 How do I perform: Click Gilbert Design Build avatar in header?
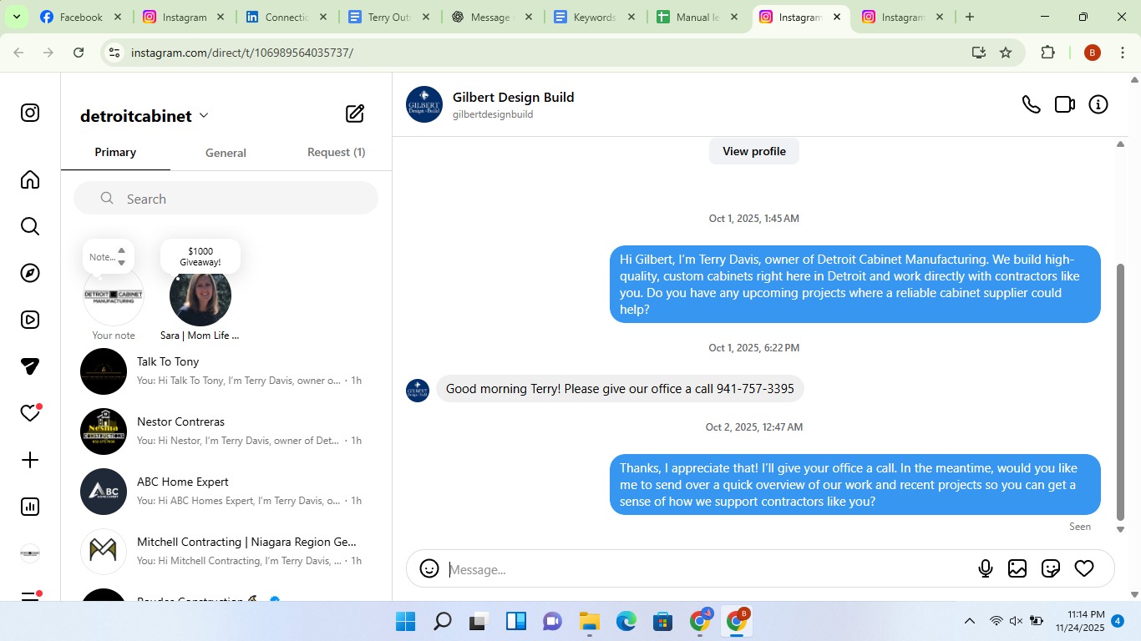pos(424,104)
